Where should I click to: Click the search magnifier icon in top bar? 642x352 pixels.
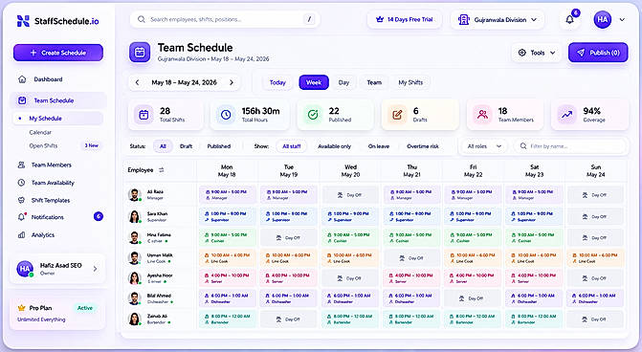142,19
